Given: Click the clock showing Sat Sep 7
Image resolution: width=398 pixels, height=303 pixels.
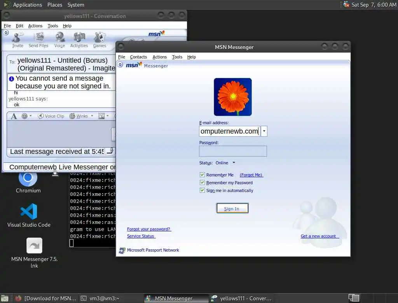Looking at the screenshot, I should tap(374, 5).
